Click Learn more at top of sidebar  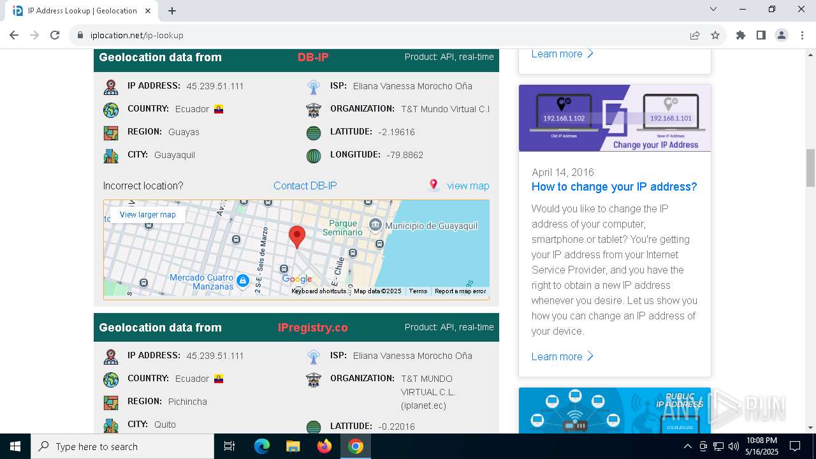point(562,54)
